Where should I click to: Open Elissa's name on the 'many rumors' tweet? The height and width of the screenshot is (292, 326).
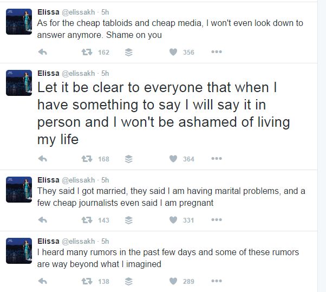[48, 241]
